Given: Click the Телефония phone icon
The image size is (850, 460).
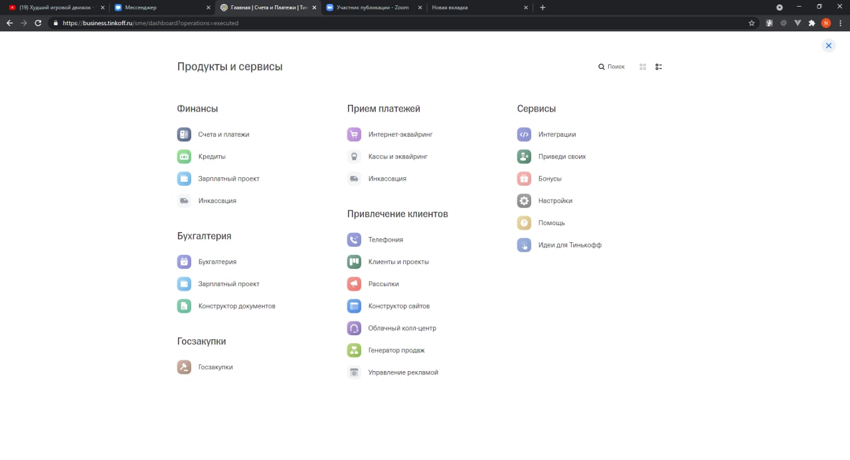Looking at the screenshot, I should click(354, 240).
